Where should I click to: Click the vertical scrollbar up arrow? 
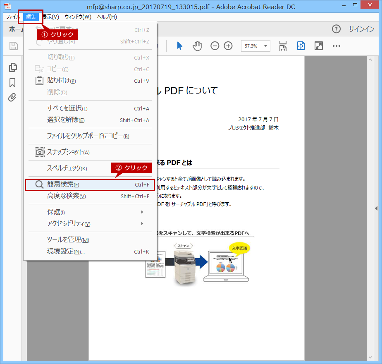(370, 60)
